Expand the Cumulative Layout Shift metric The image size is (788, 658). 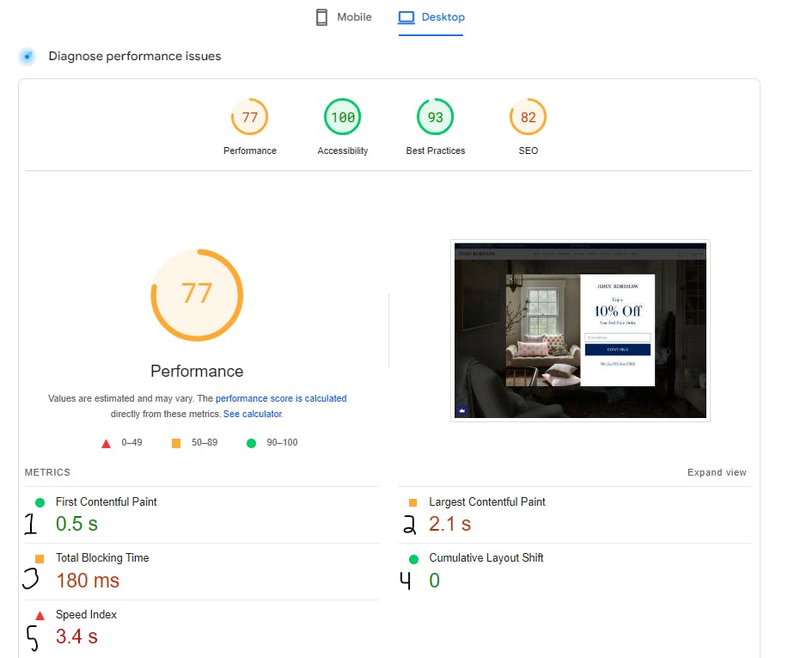point(576,571)
